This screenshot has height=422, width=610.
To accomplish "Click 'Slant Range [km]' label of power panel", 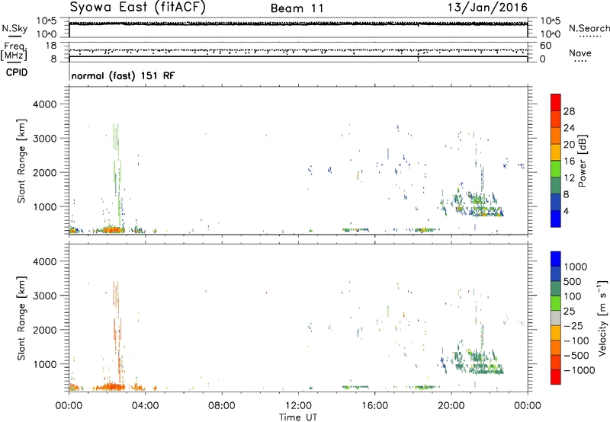I will (x=21, y=161).
